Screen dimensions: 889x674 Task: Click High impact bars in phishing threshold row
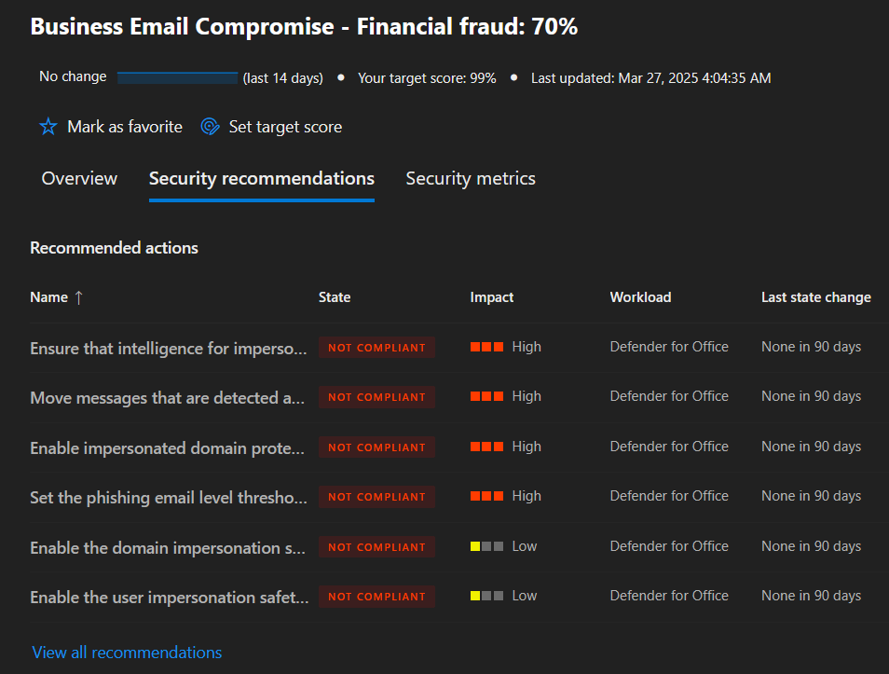tap(486, 496)
